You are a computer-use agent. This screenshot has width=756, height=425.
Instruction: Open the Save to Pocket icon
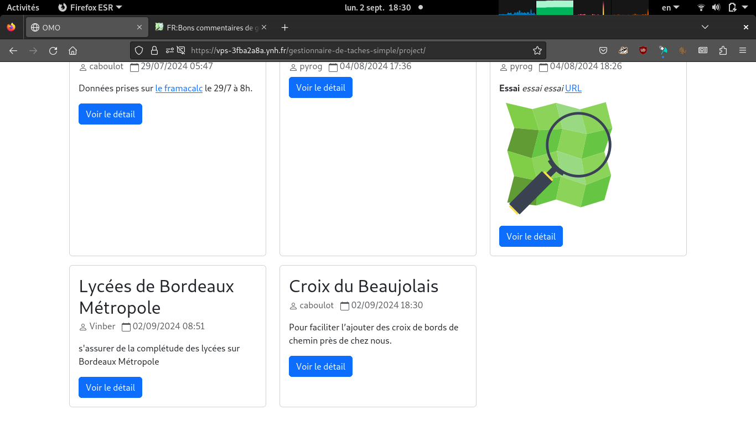pos(603,50)
